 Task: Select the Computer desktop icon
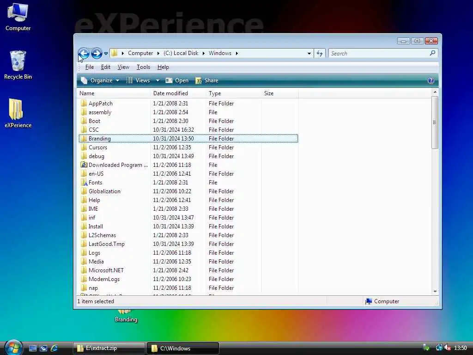tap(18, 18)
